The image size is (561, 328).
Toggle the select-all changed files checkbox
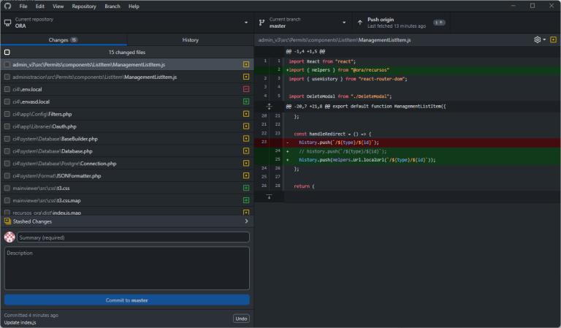coord(7,52)
